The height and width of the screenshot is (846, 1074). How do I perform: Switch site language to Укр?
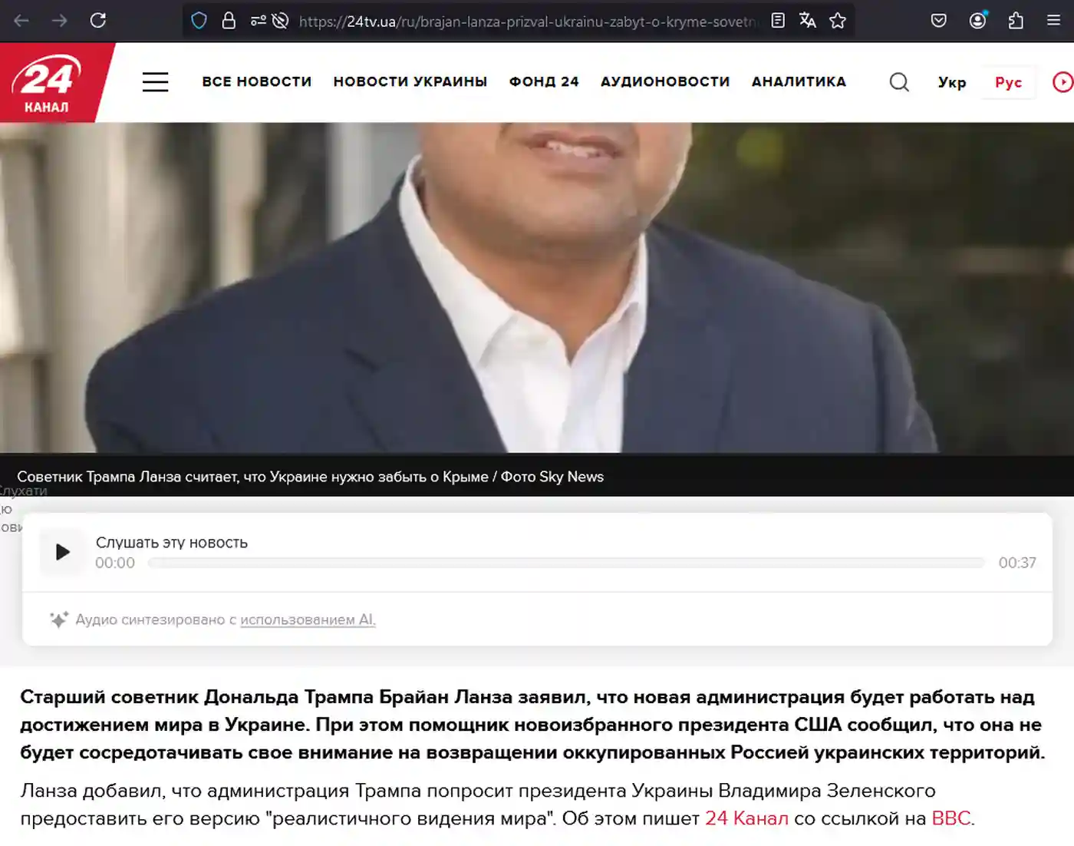(952, 82)
